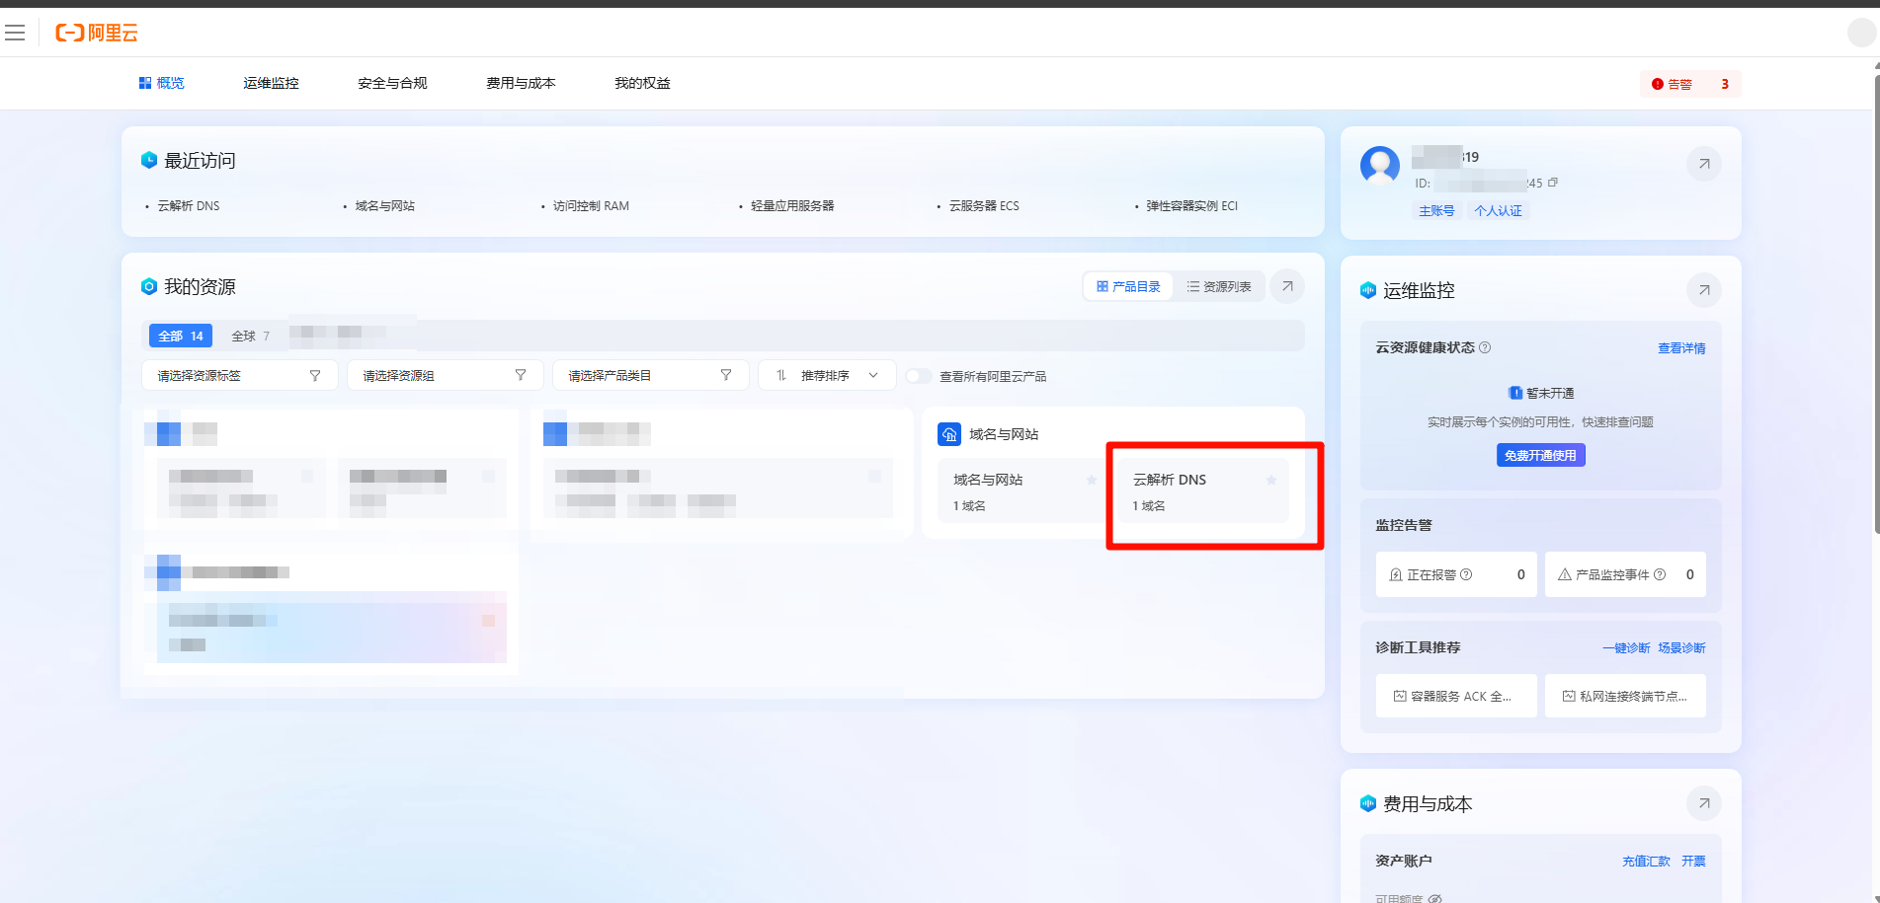Switch to 产品目录 view
The height and width of the screenshot is (903, 1880).
(1128, 286)
